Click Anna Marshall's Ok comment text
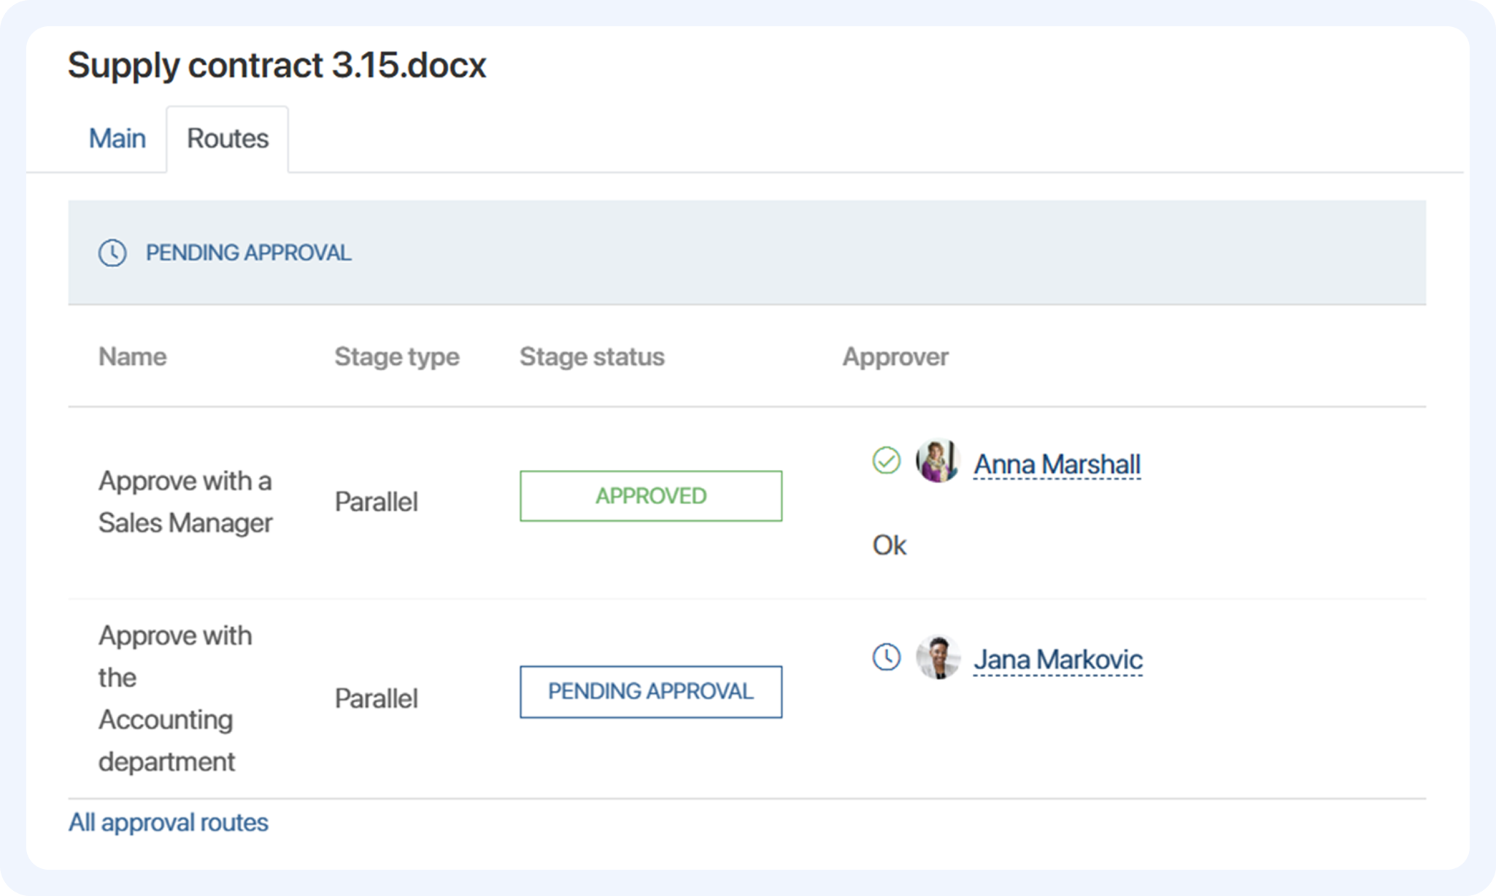 pos(889,546)
